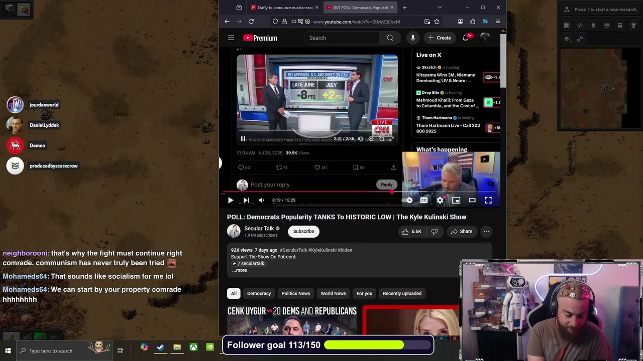Screen dimensions: 643x361
Task: Open the Secular Talk channel name link
Action: pyautogui.click(x=259, y=229)
